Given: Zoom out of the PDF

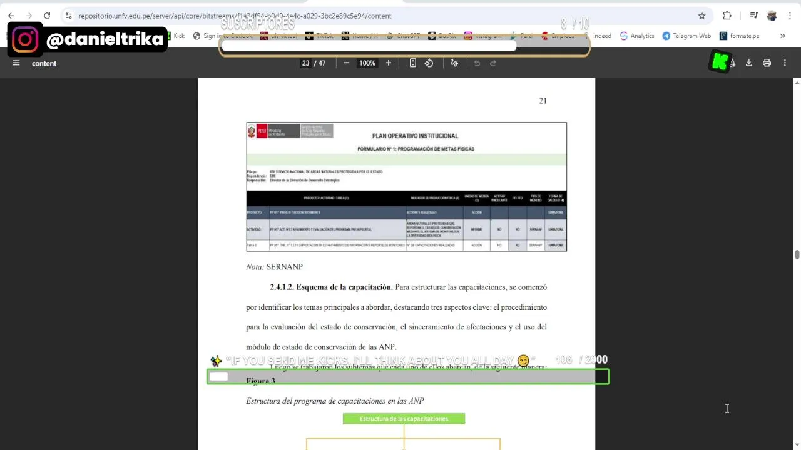Looking at the screenshot, I should click(346, 63).
